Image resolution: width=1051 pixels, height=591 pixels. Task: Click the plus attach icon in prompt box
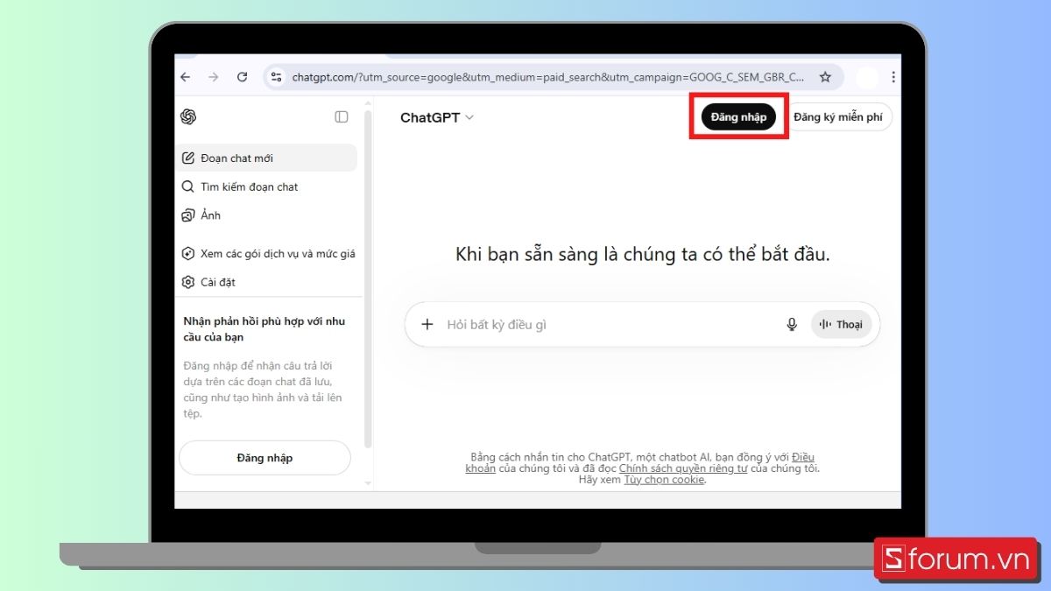[x=427, y=324]
